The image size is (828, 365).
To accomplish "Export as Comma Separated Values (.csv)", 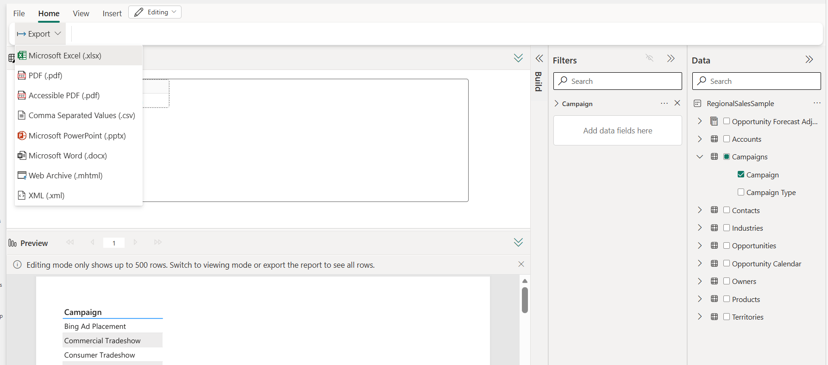I will click(79, 115).
